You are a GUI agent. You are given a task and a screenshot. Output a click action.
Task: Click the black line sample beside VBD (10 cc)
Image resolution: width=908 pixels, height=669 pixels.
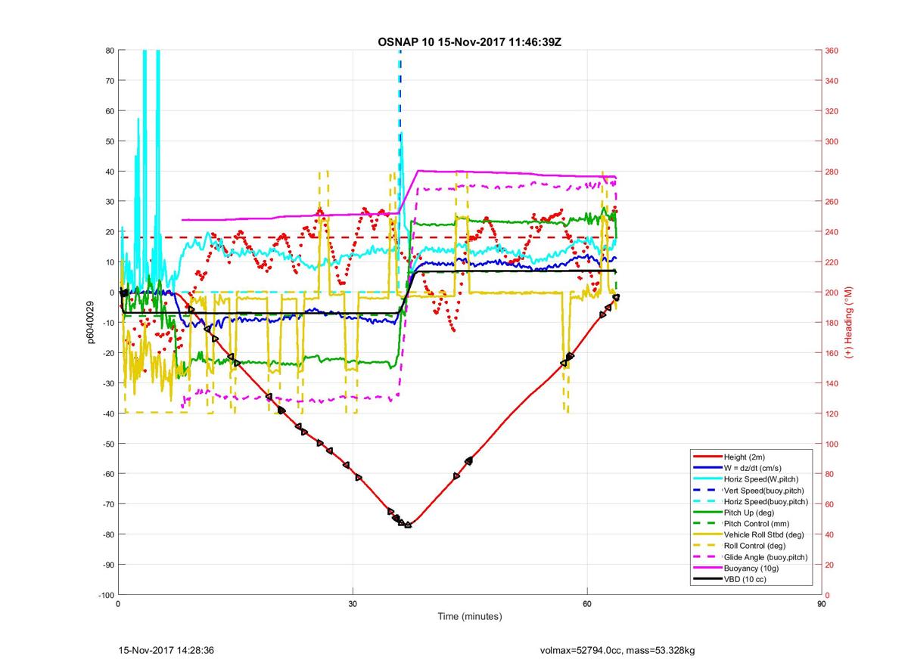click(707, 579)
